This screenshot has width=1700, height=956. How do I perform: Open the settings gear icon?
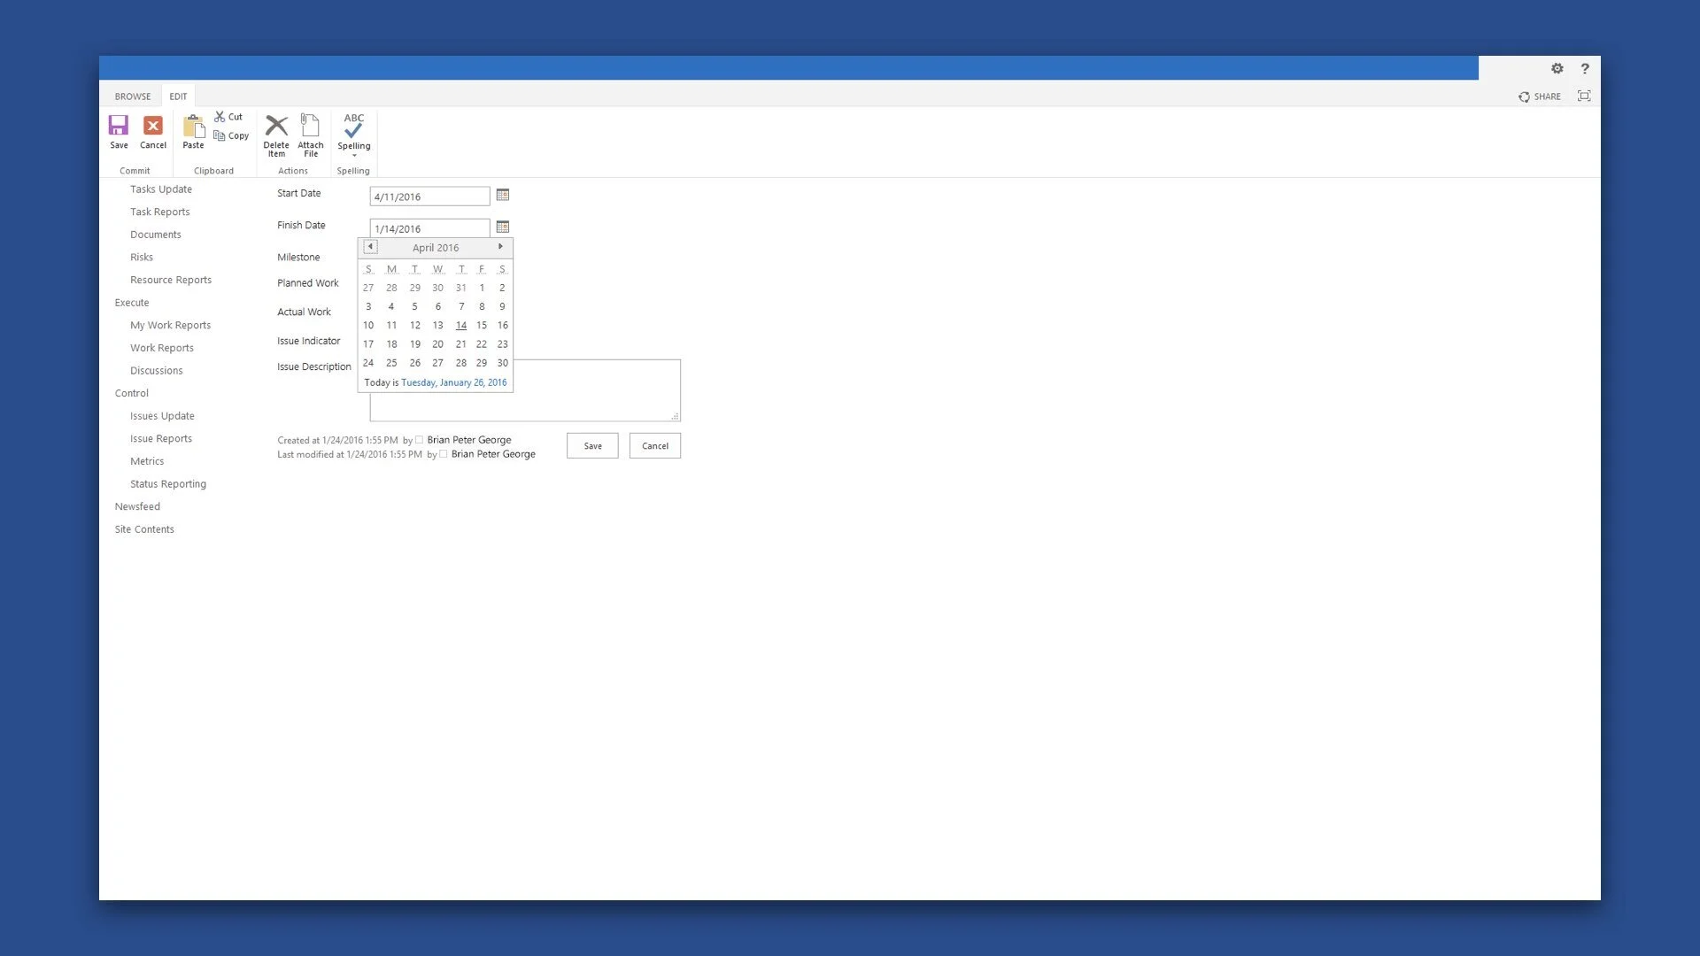tap(1557, 68)
